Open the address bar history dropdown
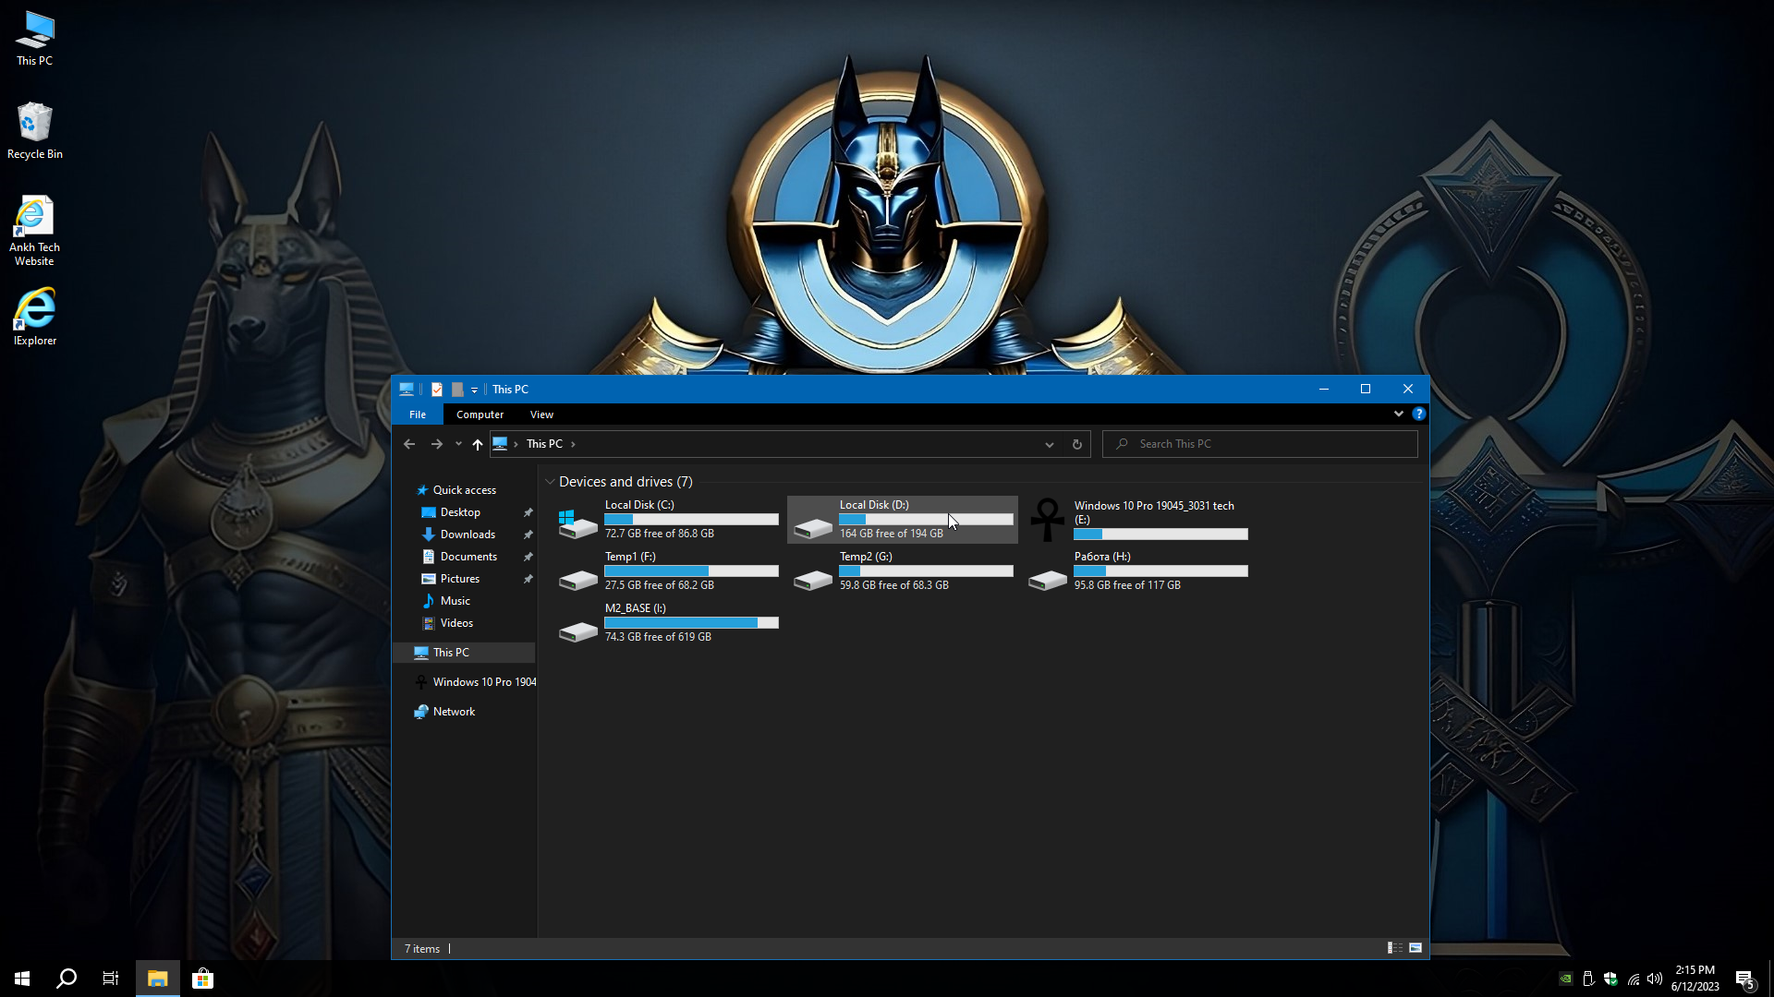This screenshot has width=1774, height=997. point(1050,444)
